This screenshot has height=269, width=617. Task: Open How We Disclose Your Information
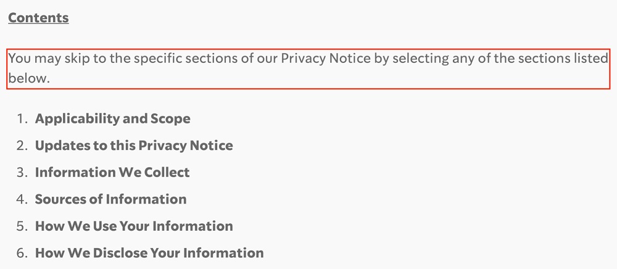(x=149, y=253)
